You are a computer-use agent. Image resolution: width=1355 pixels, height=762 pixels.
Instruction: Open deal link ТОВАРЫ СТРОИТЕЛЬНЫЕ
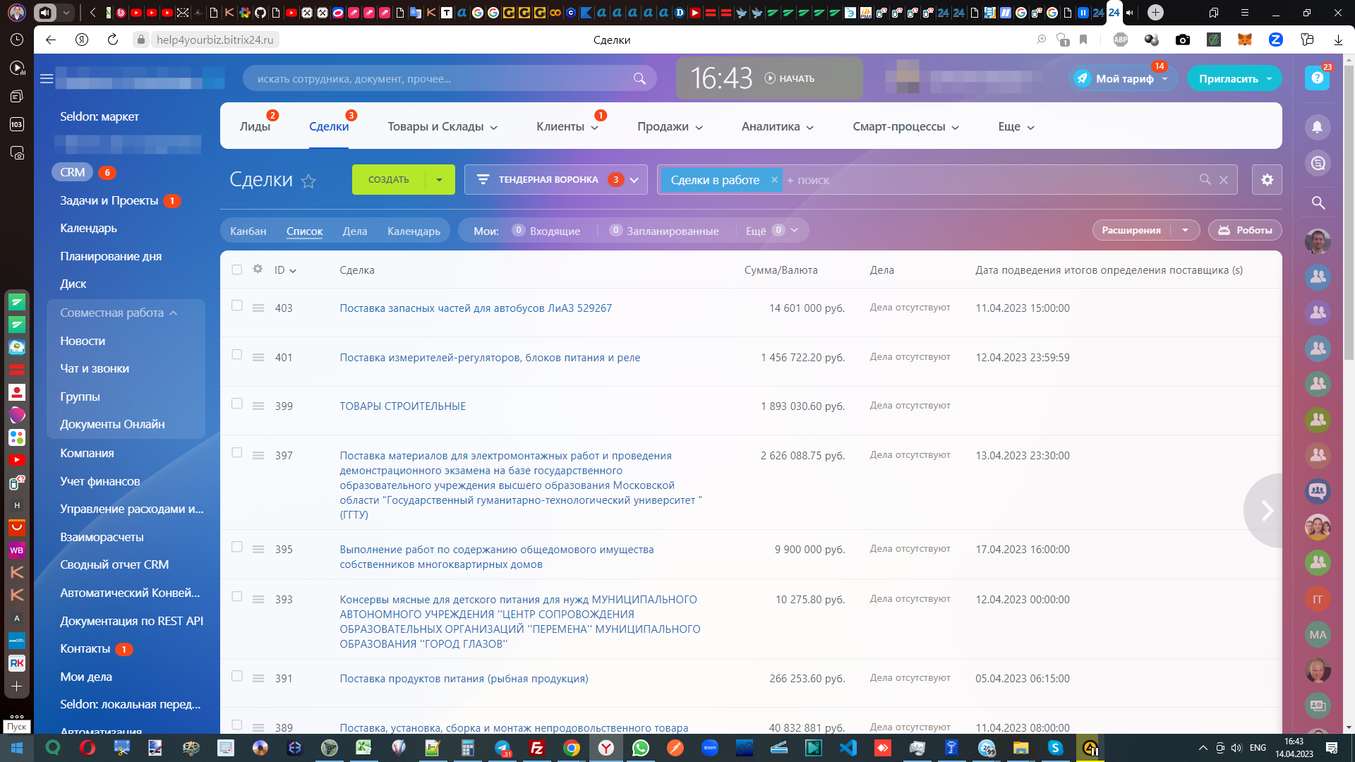tap(402, 406)
